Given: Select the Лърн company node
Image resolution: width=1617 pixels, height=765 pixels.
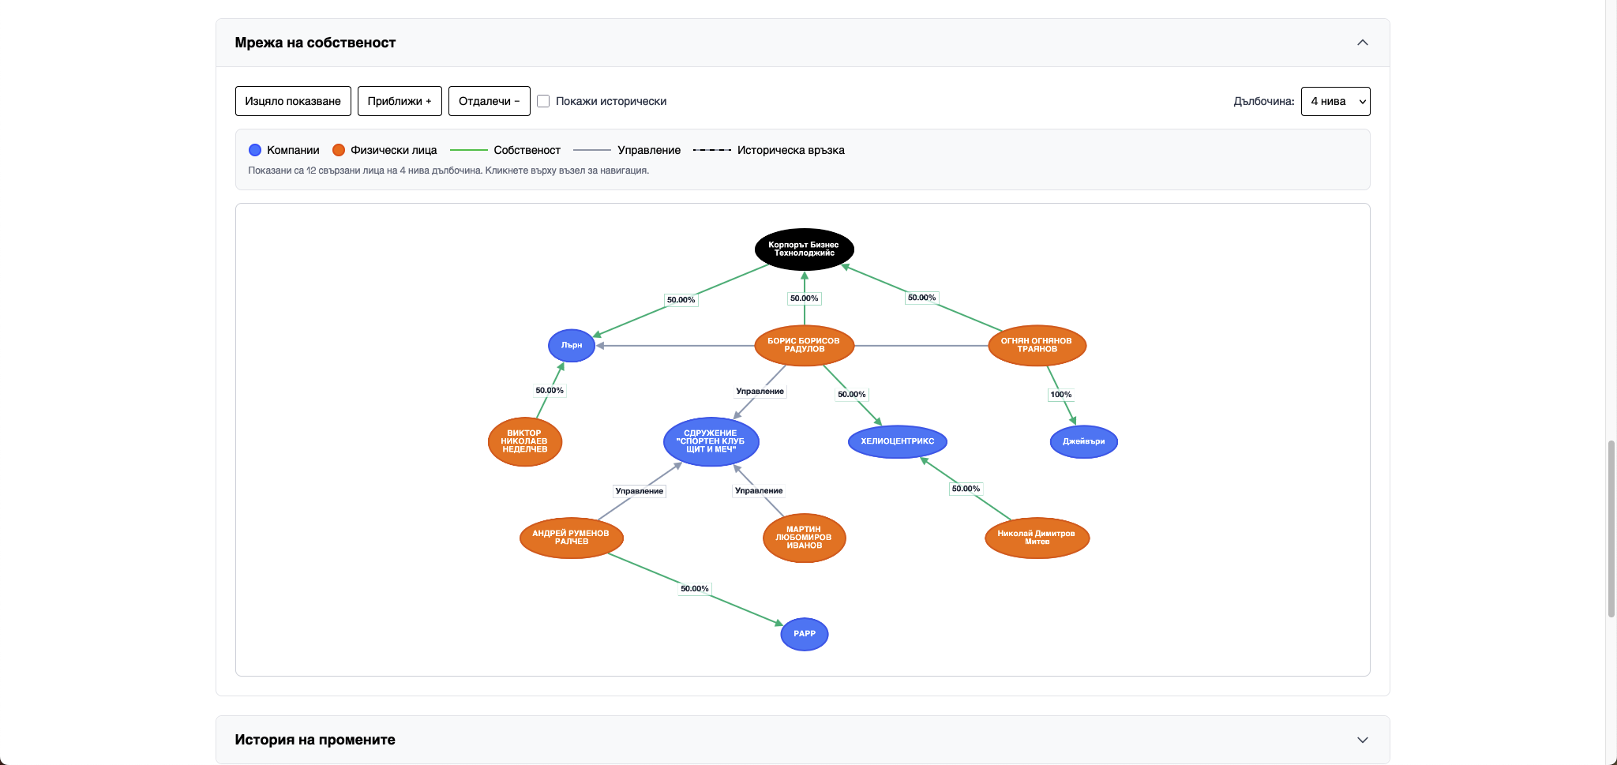Looking at the screenshot, I should [571, 346].
